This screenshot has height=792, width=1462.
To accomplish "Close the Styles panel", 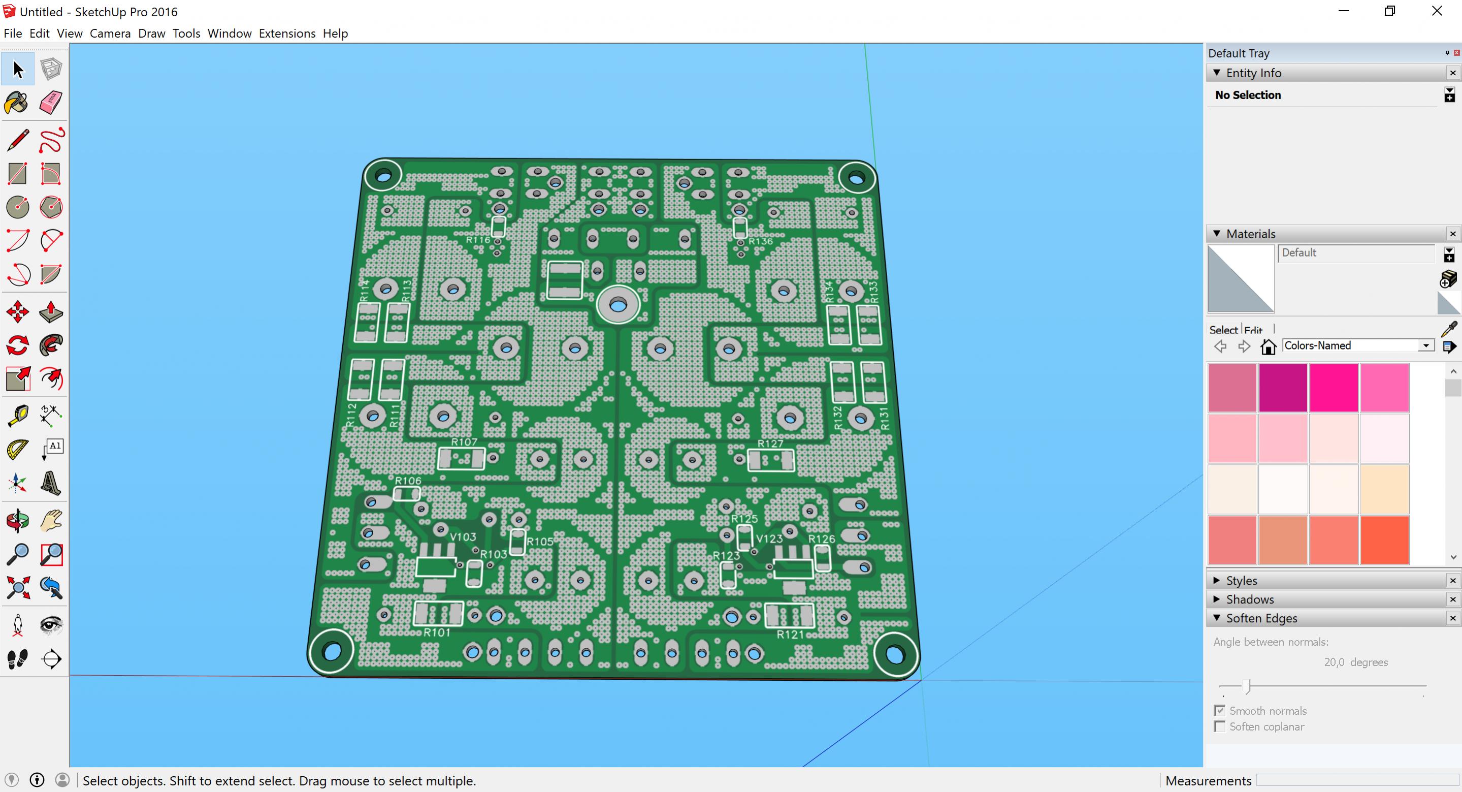I will click(x=1453, y=580).
